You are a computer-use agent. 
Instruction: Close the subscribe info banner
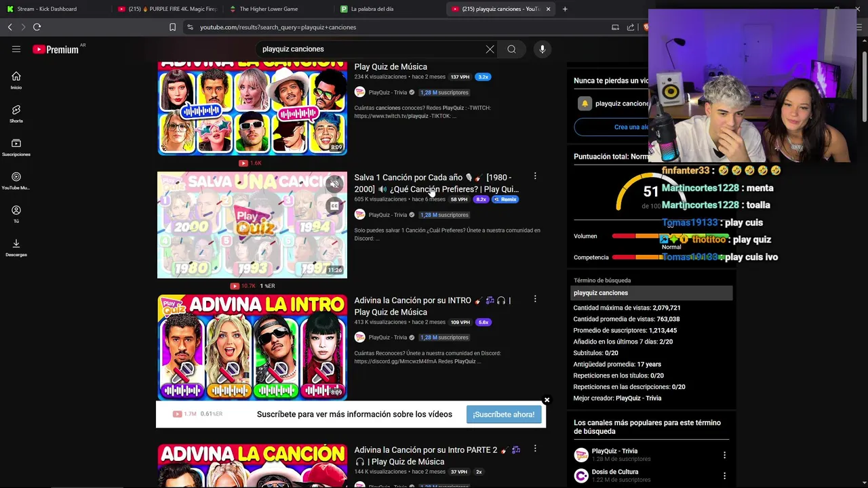pyautogui.click(x=547, y=400)
